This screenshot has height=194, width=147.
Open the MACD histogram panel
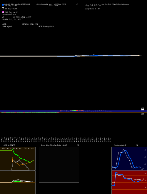tap(18, 182)
